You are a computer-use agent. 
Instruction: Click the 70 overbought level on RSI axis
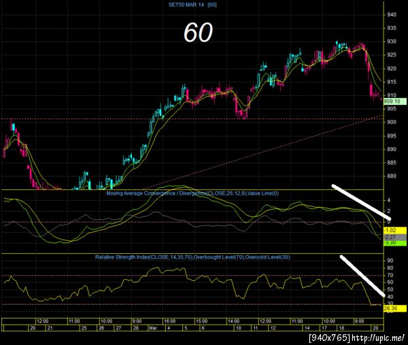pos(390,275)
